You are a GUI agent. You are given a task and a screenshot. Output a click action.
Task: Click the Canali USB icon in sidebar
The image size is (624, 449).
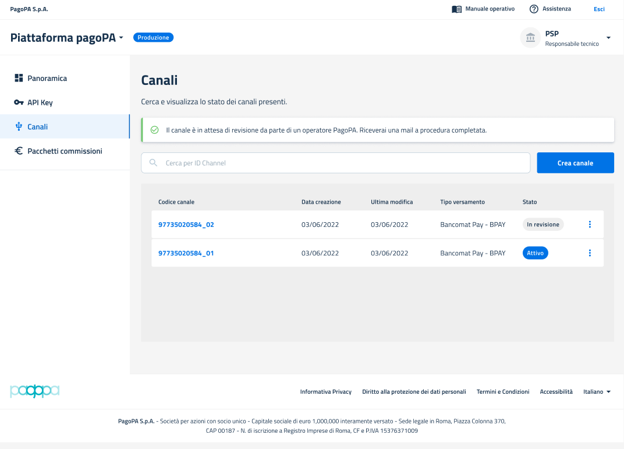19,127
